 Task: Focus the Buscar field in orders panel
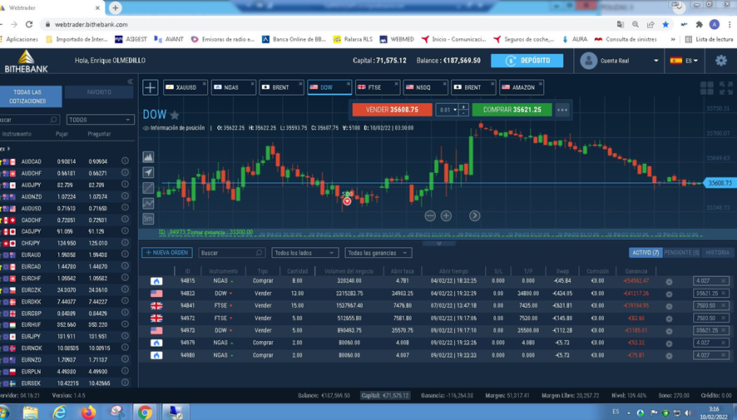coord(232,253)
